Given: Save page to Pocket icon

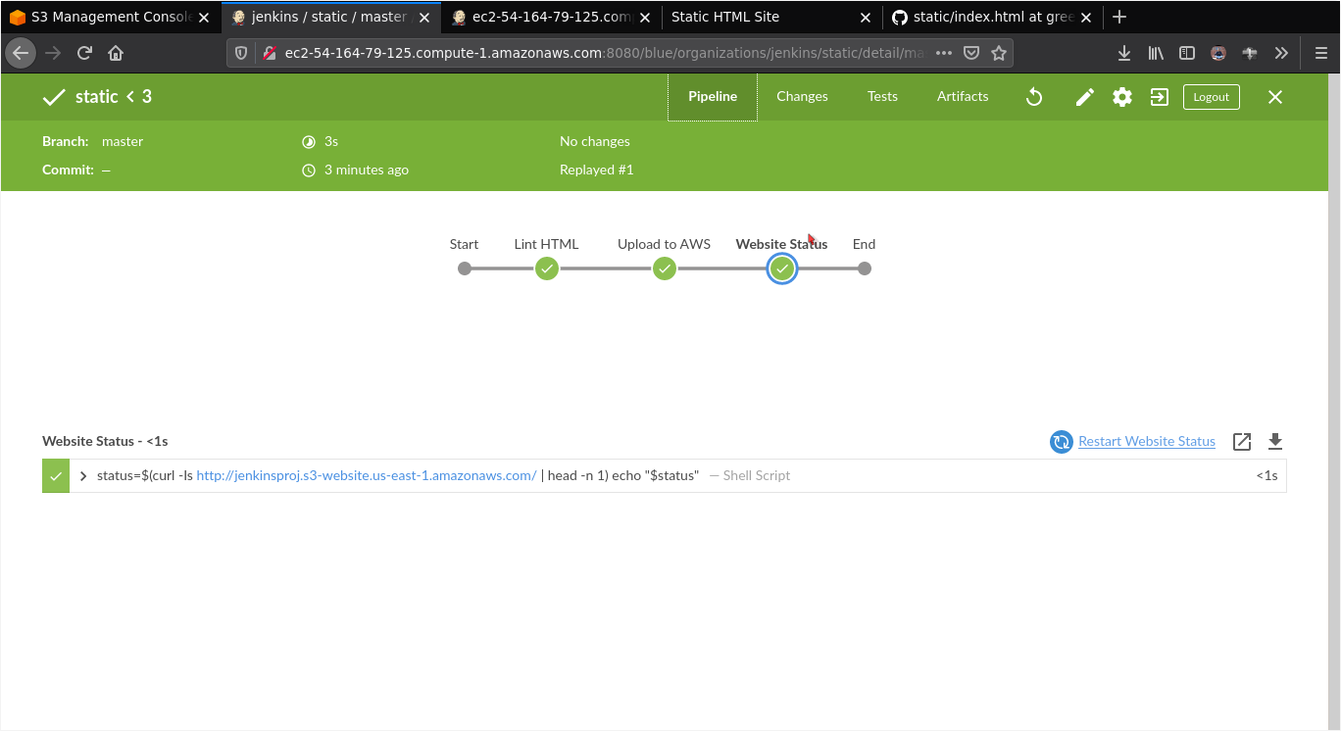Looking at the screenshot, I should click(x=971, y=53).
